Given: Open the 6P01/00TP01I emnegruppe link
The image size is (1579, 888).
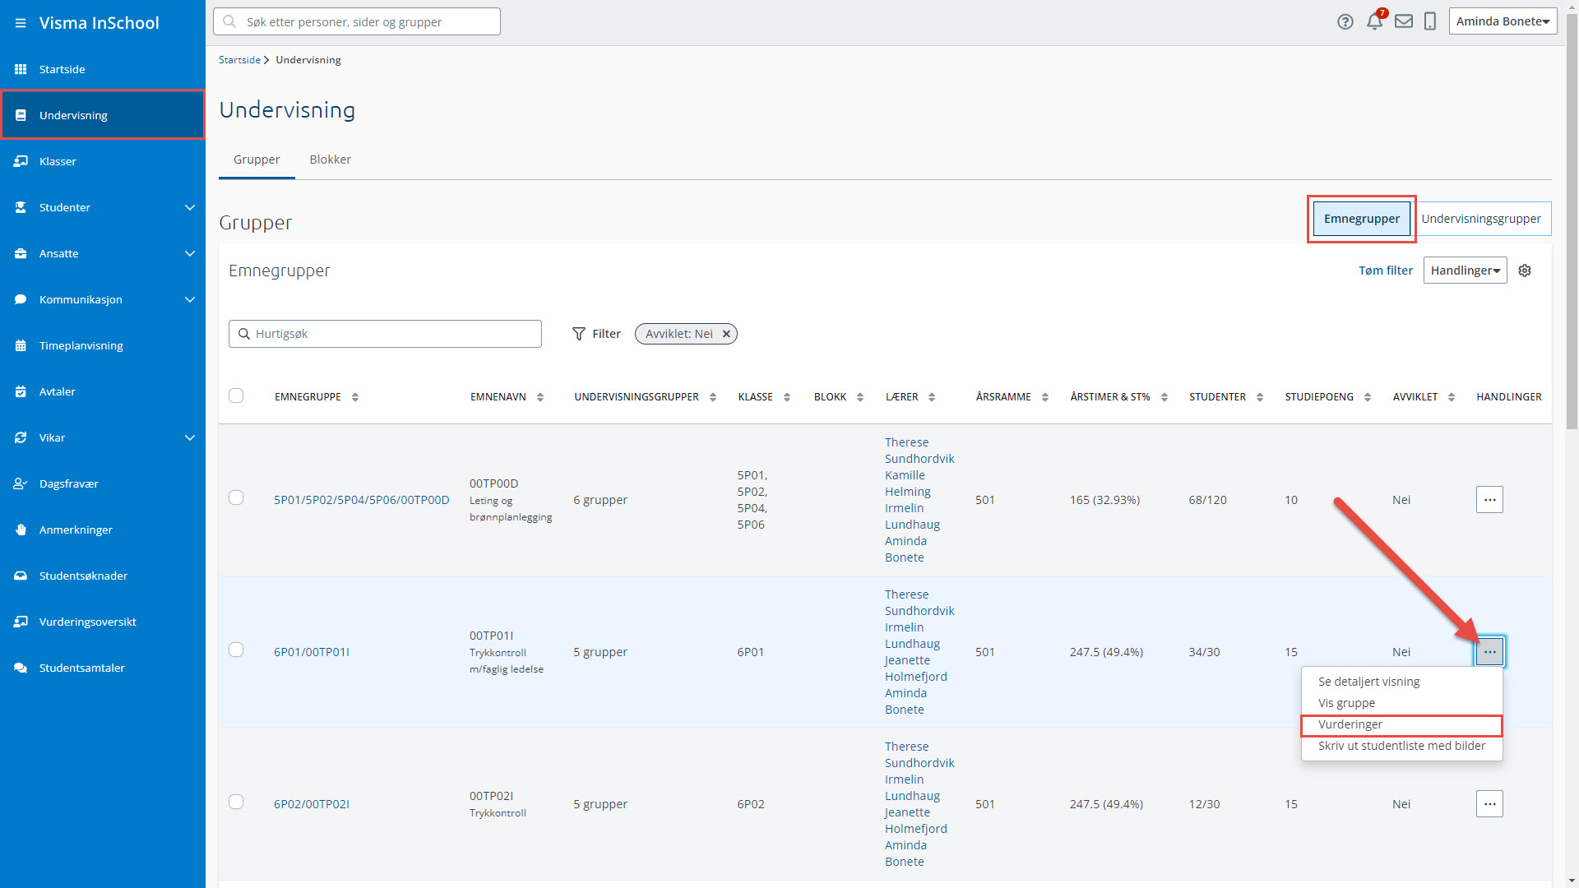Looking at the screenshot, I should pos(312,652).
